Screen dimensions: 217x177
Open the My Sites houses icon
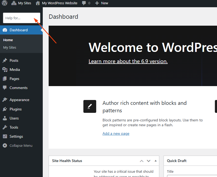click(14, 3)
